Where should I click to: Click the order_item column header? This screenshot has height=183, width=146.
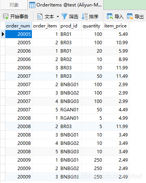pyautogui.click(x=45, y=26)
